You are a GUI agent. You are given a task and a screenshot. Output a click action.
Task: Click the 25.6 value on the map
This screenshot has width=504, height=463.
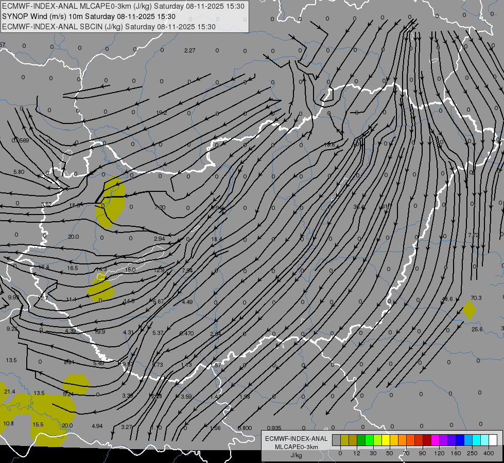(x=477, y=329)
